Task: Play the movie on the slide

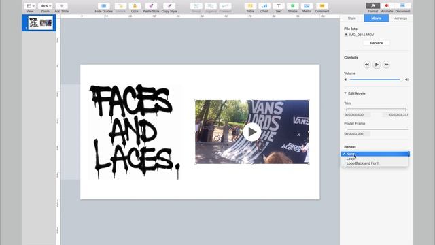Action: coord(251,132)
